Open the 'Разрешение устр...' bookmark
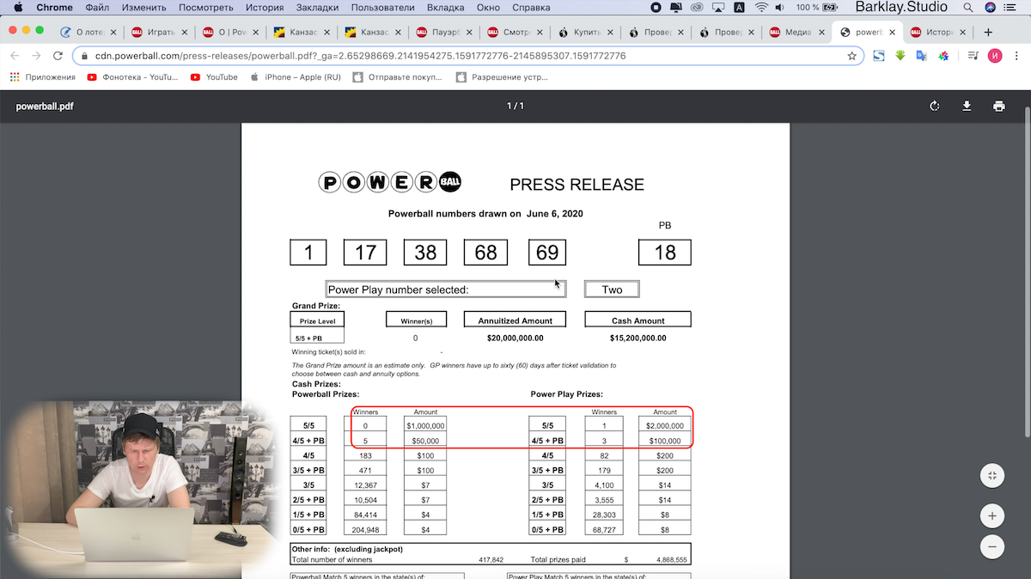The height and width of the screenshot is (579, 1031). pyautogui.click(x=502, y=77)
